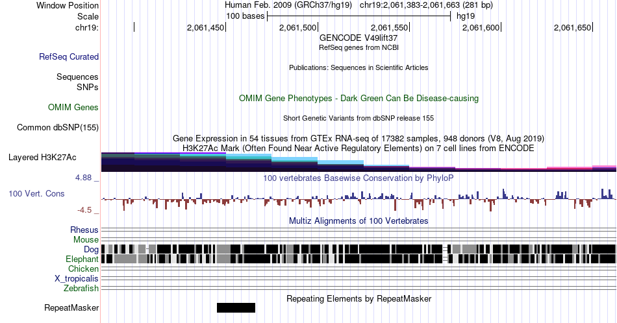This screenshot has width=617, height=323.
Task: Open the Common dbSNP(155) track label
Action: click(x=58, y=127)
